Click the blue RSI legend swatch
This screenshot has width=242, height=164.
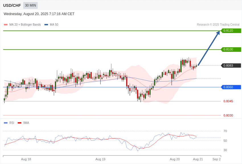coord(6,123)
